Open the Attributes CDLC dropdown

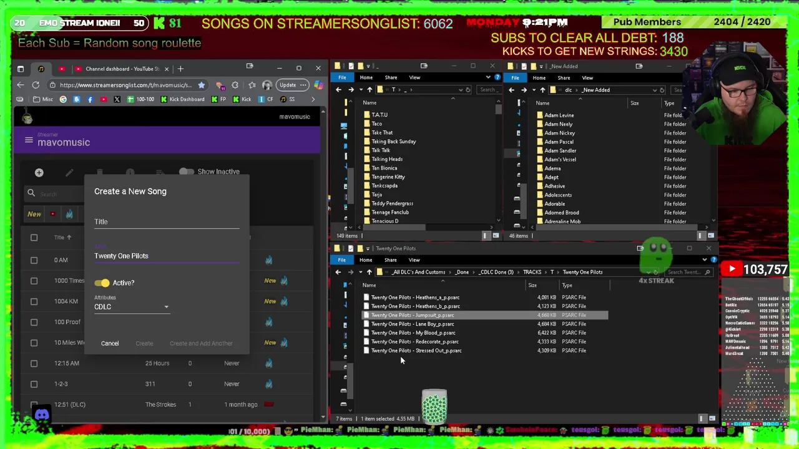[x=132, y=307]
